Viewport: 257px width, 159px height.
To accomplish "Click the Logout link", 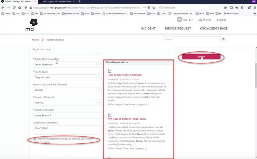I will (222, 20).
